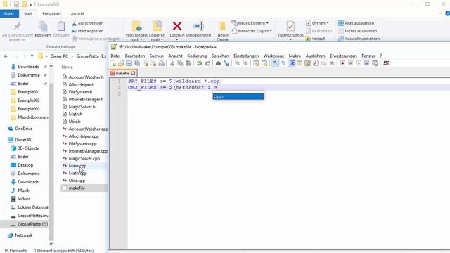Click the Zoom Out icon

[x=245, y=63]
